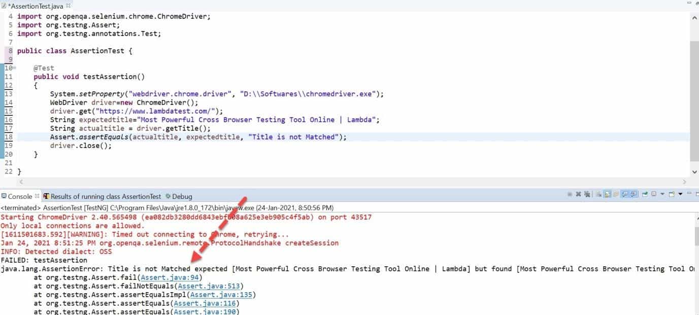The width and height of the screenshot is (699, 315).
Task: Click the Terminate console button
Action: tap(570, 194)
